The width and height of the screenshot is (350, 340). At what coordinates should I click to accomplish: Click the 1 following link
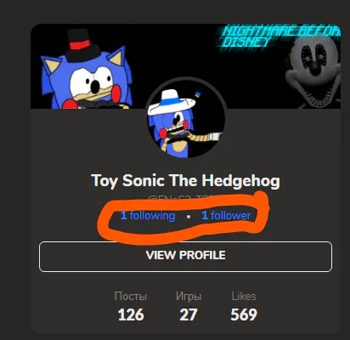pyautogui.click(x=148, y=216)
